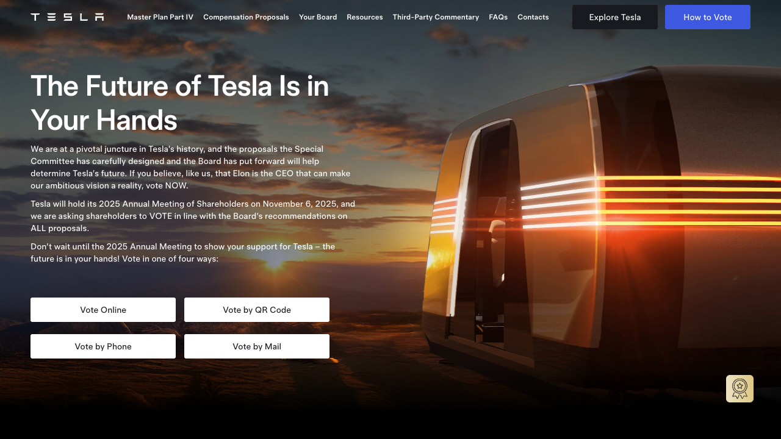Navigate to FAQs
Image resolution: width=781 pixels, height=439 pixels.
498,17
